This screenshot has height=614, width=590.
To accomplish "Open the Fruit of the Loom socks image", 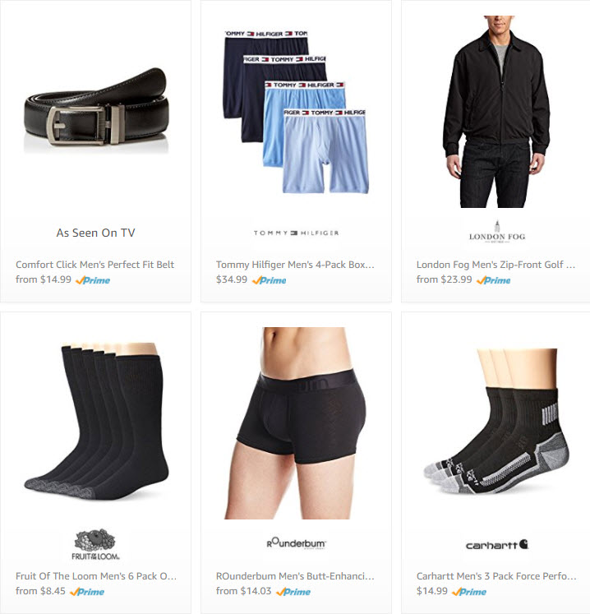I will [x=96, y=422].
